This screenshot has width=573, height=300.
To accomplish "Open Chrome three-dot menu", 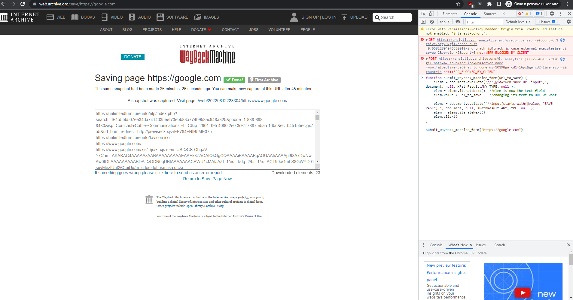I will point(567,4).
